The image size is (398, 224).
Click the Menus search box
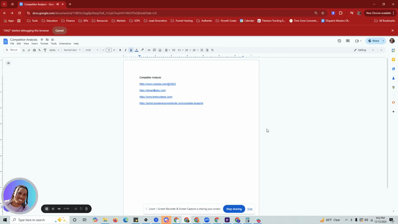(12, 50)
